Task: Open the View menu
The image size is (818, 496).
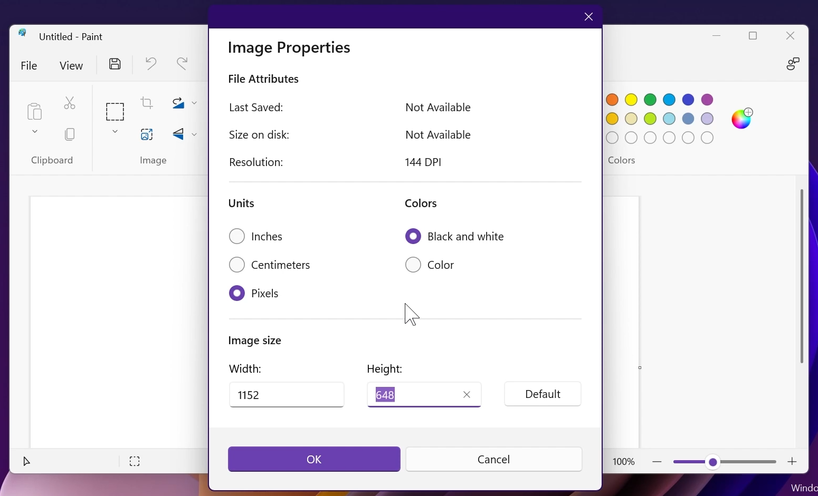Action: click(71, 65)
